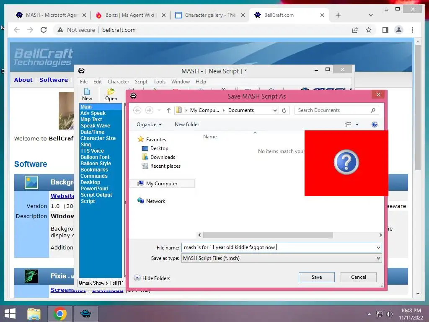Image resolution: width=429 pixels, height=322 pixels.
Task: Open the Software link on BellCraft page
Action: [54, 80]
